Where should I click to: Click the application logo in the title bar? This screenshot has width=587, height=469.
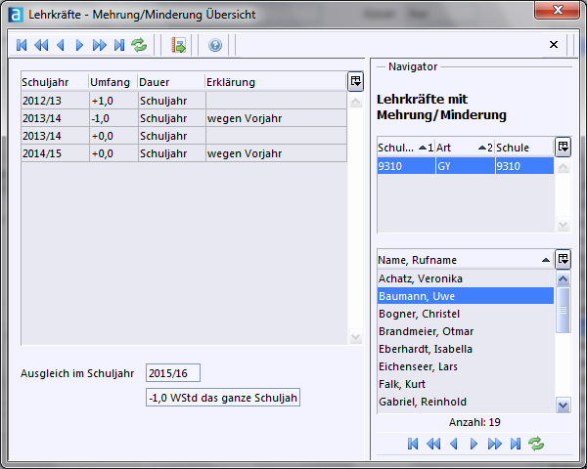point(16,15)
